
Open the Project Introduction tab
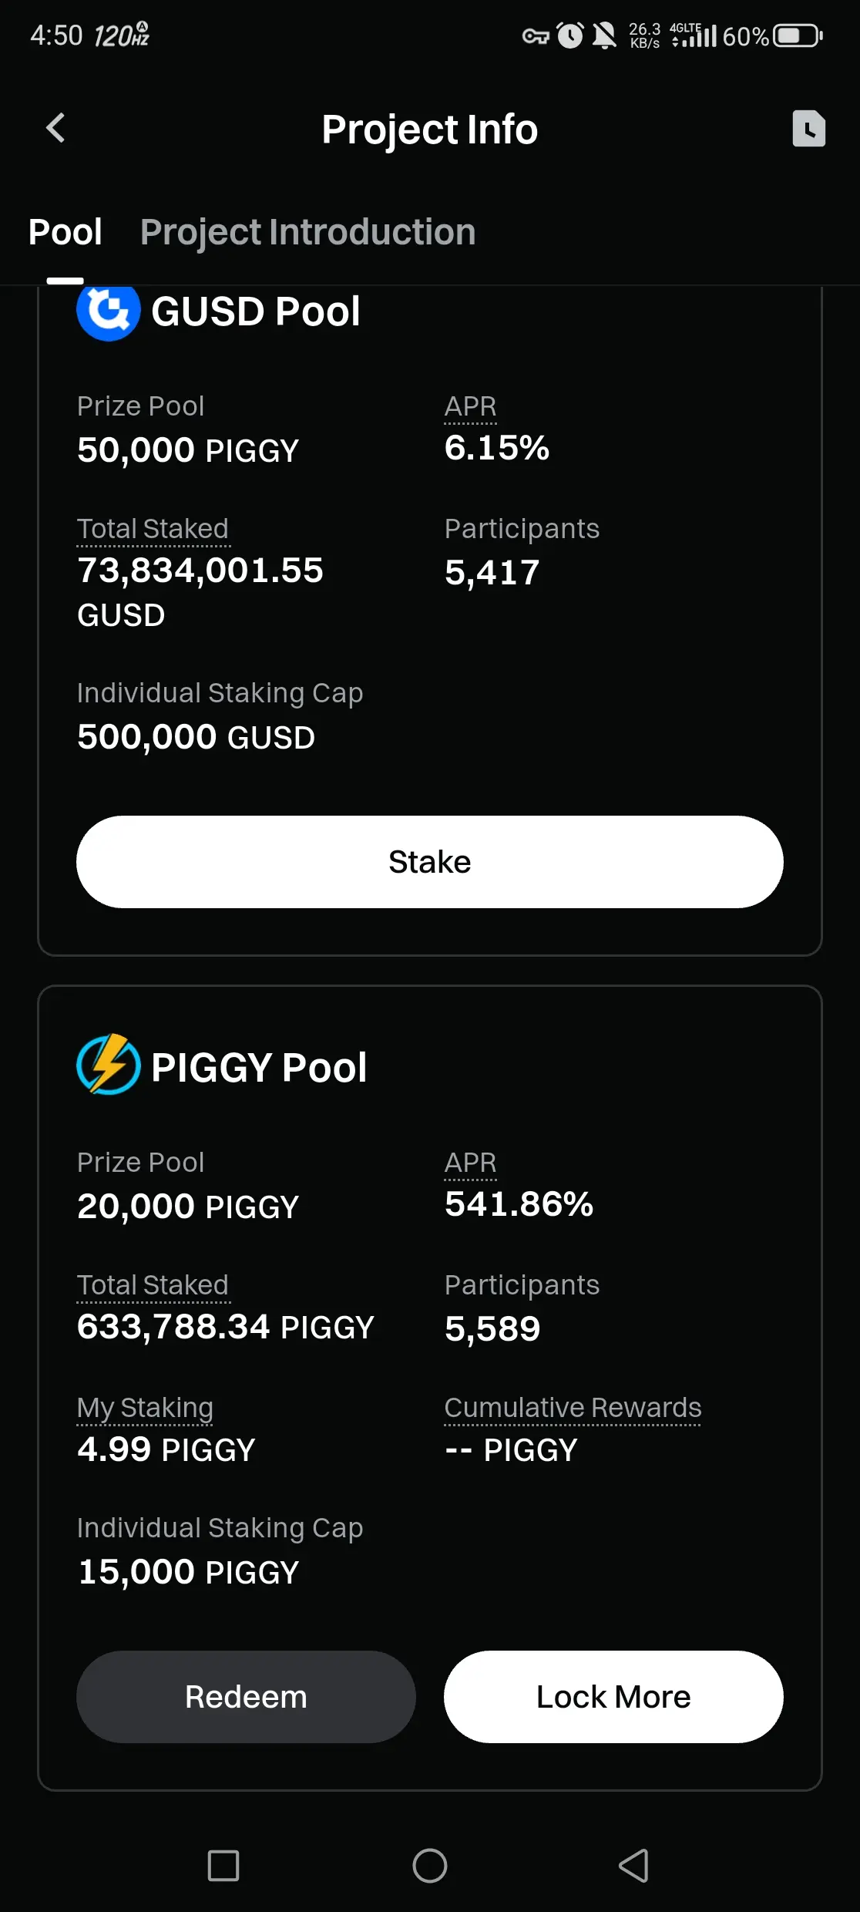[x=307, y=232]
